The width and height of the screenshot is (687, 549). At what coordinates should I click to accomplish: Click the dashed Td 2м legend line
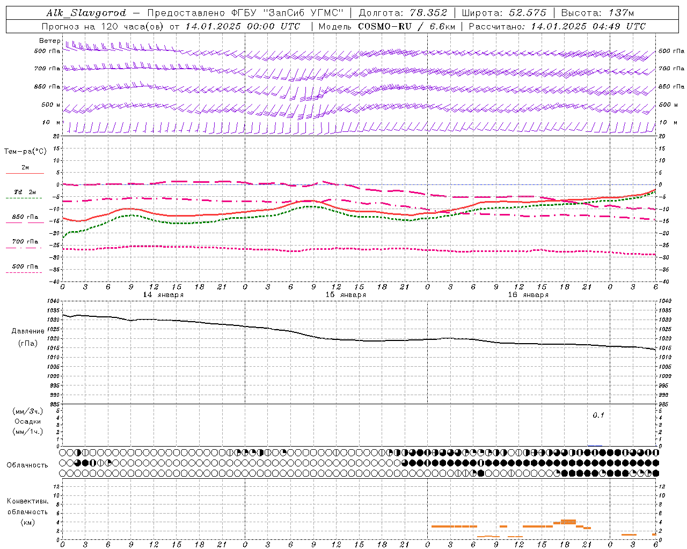point(24,198)
